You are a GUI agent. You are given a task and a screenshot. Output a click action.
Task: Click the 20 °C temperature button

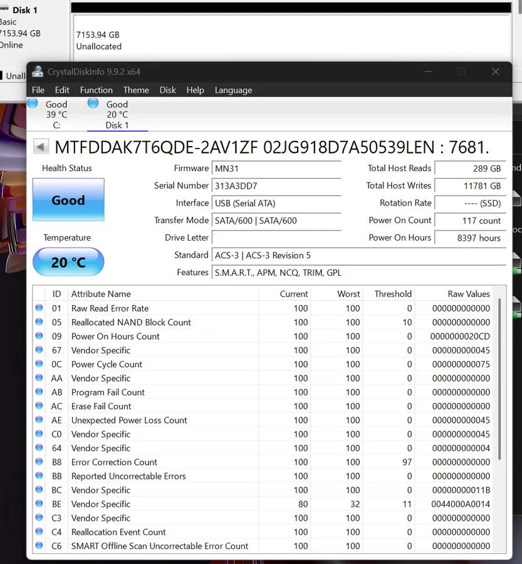68,262
